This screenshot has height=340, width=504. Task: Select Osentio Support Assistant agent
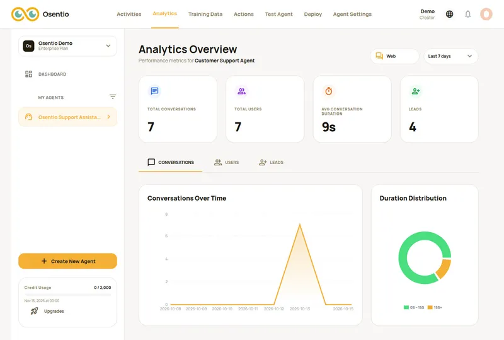(67, 117)
